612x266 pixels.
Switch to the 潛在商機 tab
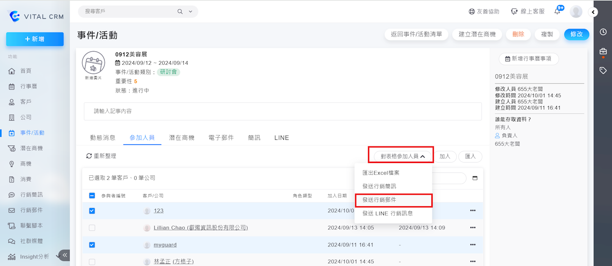pyautogui.click(x=182, y=138)
